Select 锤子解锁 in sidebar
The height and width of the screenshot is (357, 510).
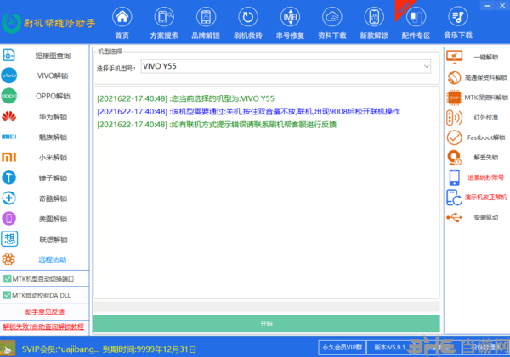click(x=53, y=178)
